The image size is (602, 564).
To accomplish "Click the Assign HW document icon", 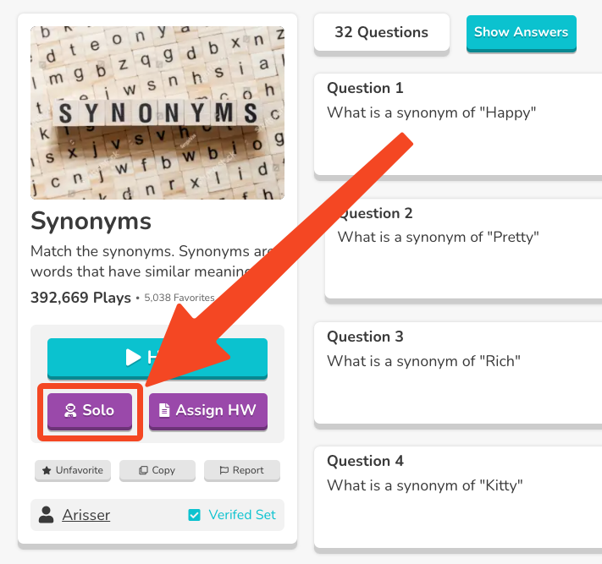I will (x=164, y=411).
